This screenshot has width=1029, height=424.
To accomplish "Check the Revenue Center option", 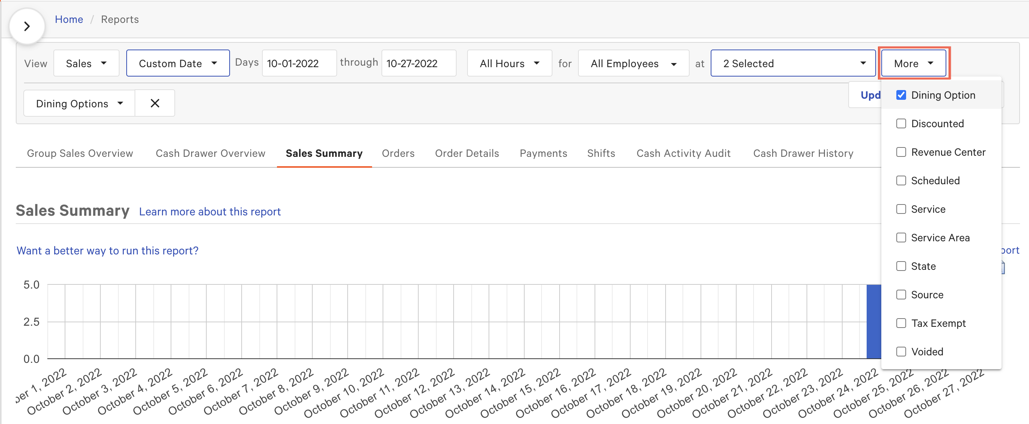I will [901, 152].
